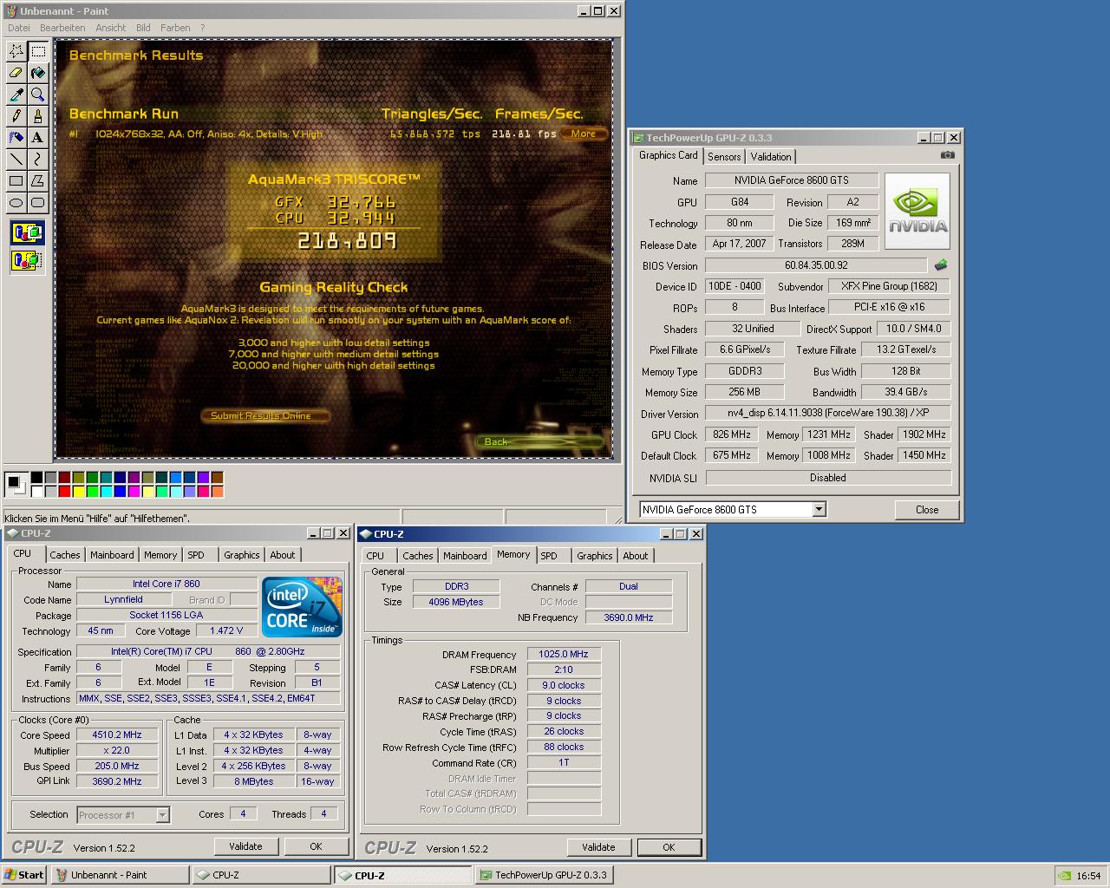Open the Datei menu in Paint
Screen dimensions: 1110x888
tap(19, 28)
